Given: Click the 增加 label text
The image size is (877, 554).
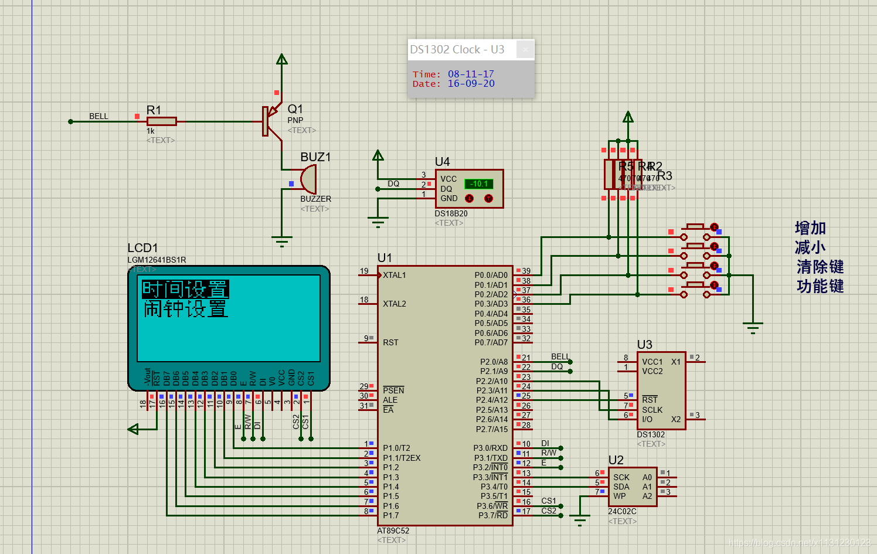Looking at the screenshot, I should click(x=810, y=228).
